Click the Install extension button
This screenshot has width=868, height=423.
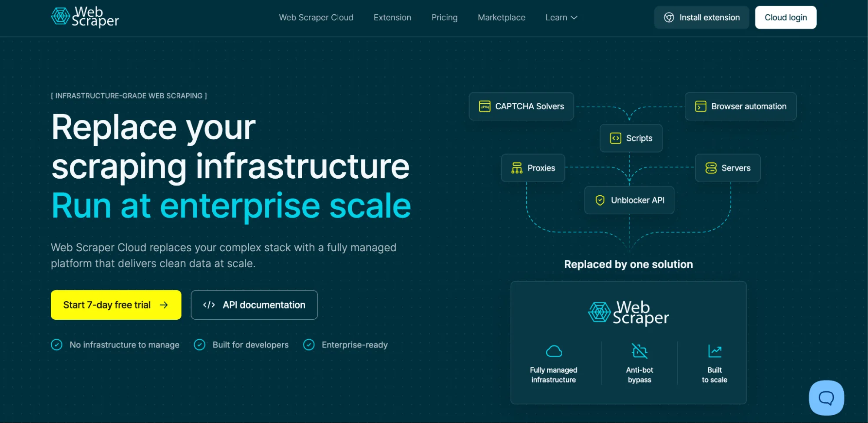(702, 17)
